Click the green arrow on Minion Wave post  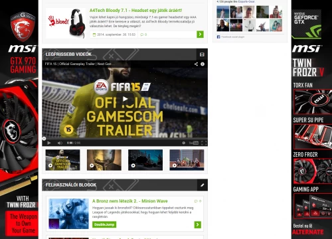coord(198,225)
